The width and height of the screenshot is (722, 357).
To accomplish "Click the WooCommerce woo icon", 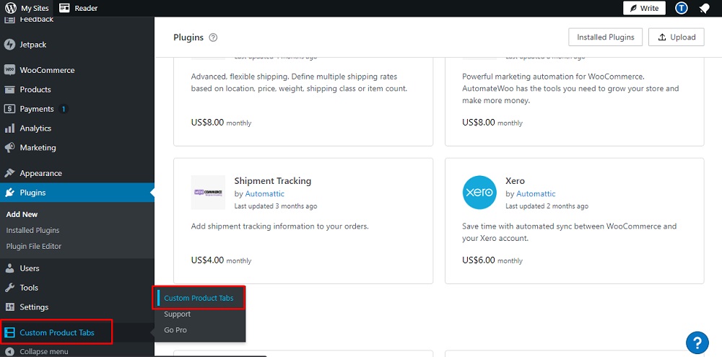I will pos(9,70).
